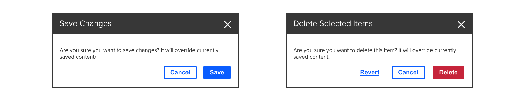
Task: Click the Save Changes title text
Action: [86, 23]
